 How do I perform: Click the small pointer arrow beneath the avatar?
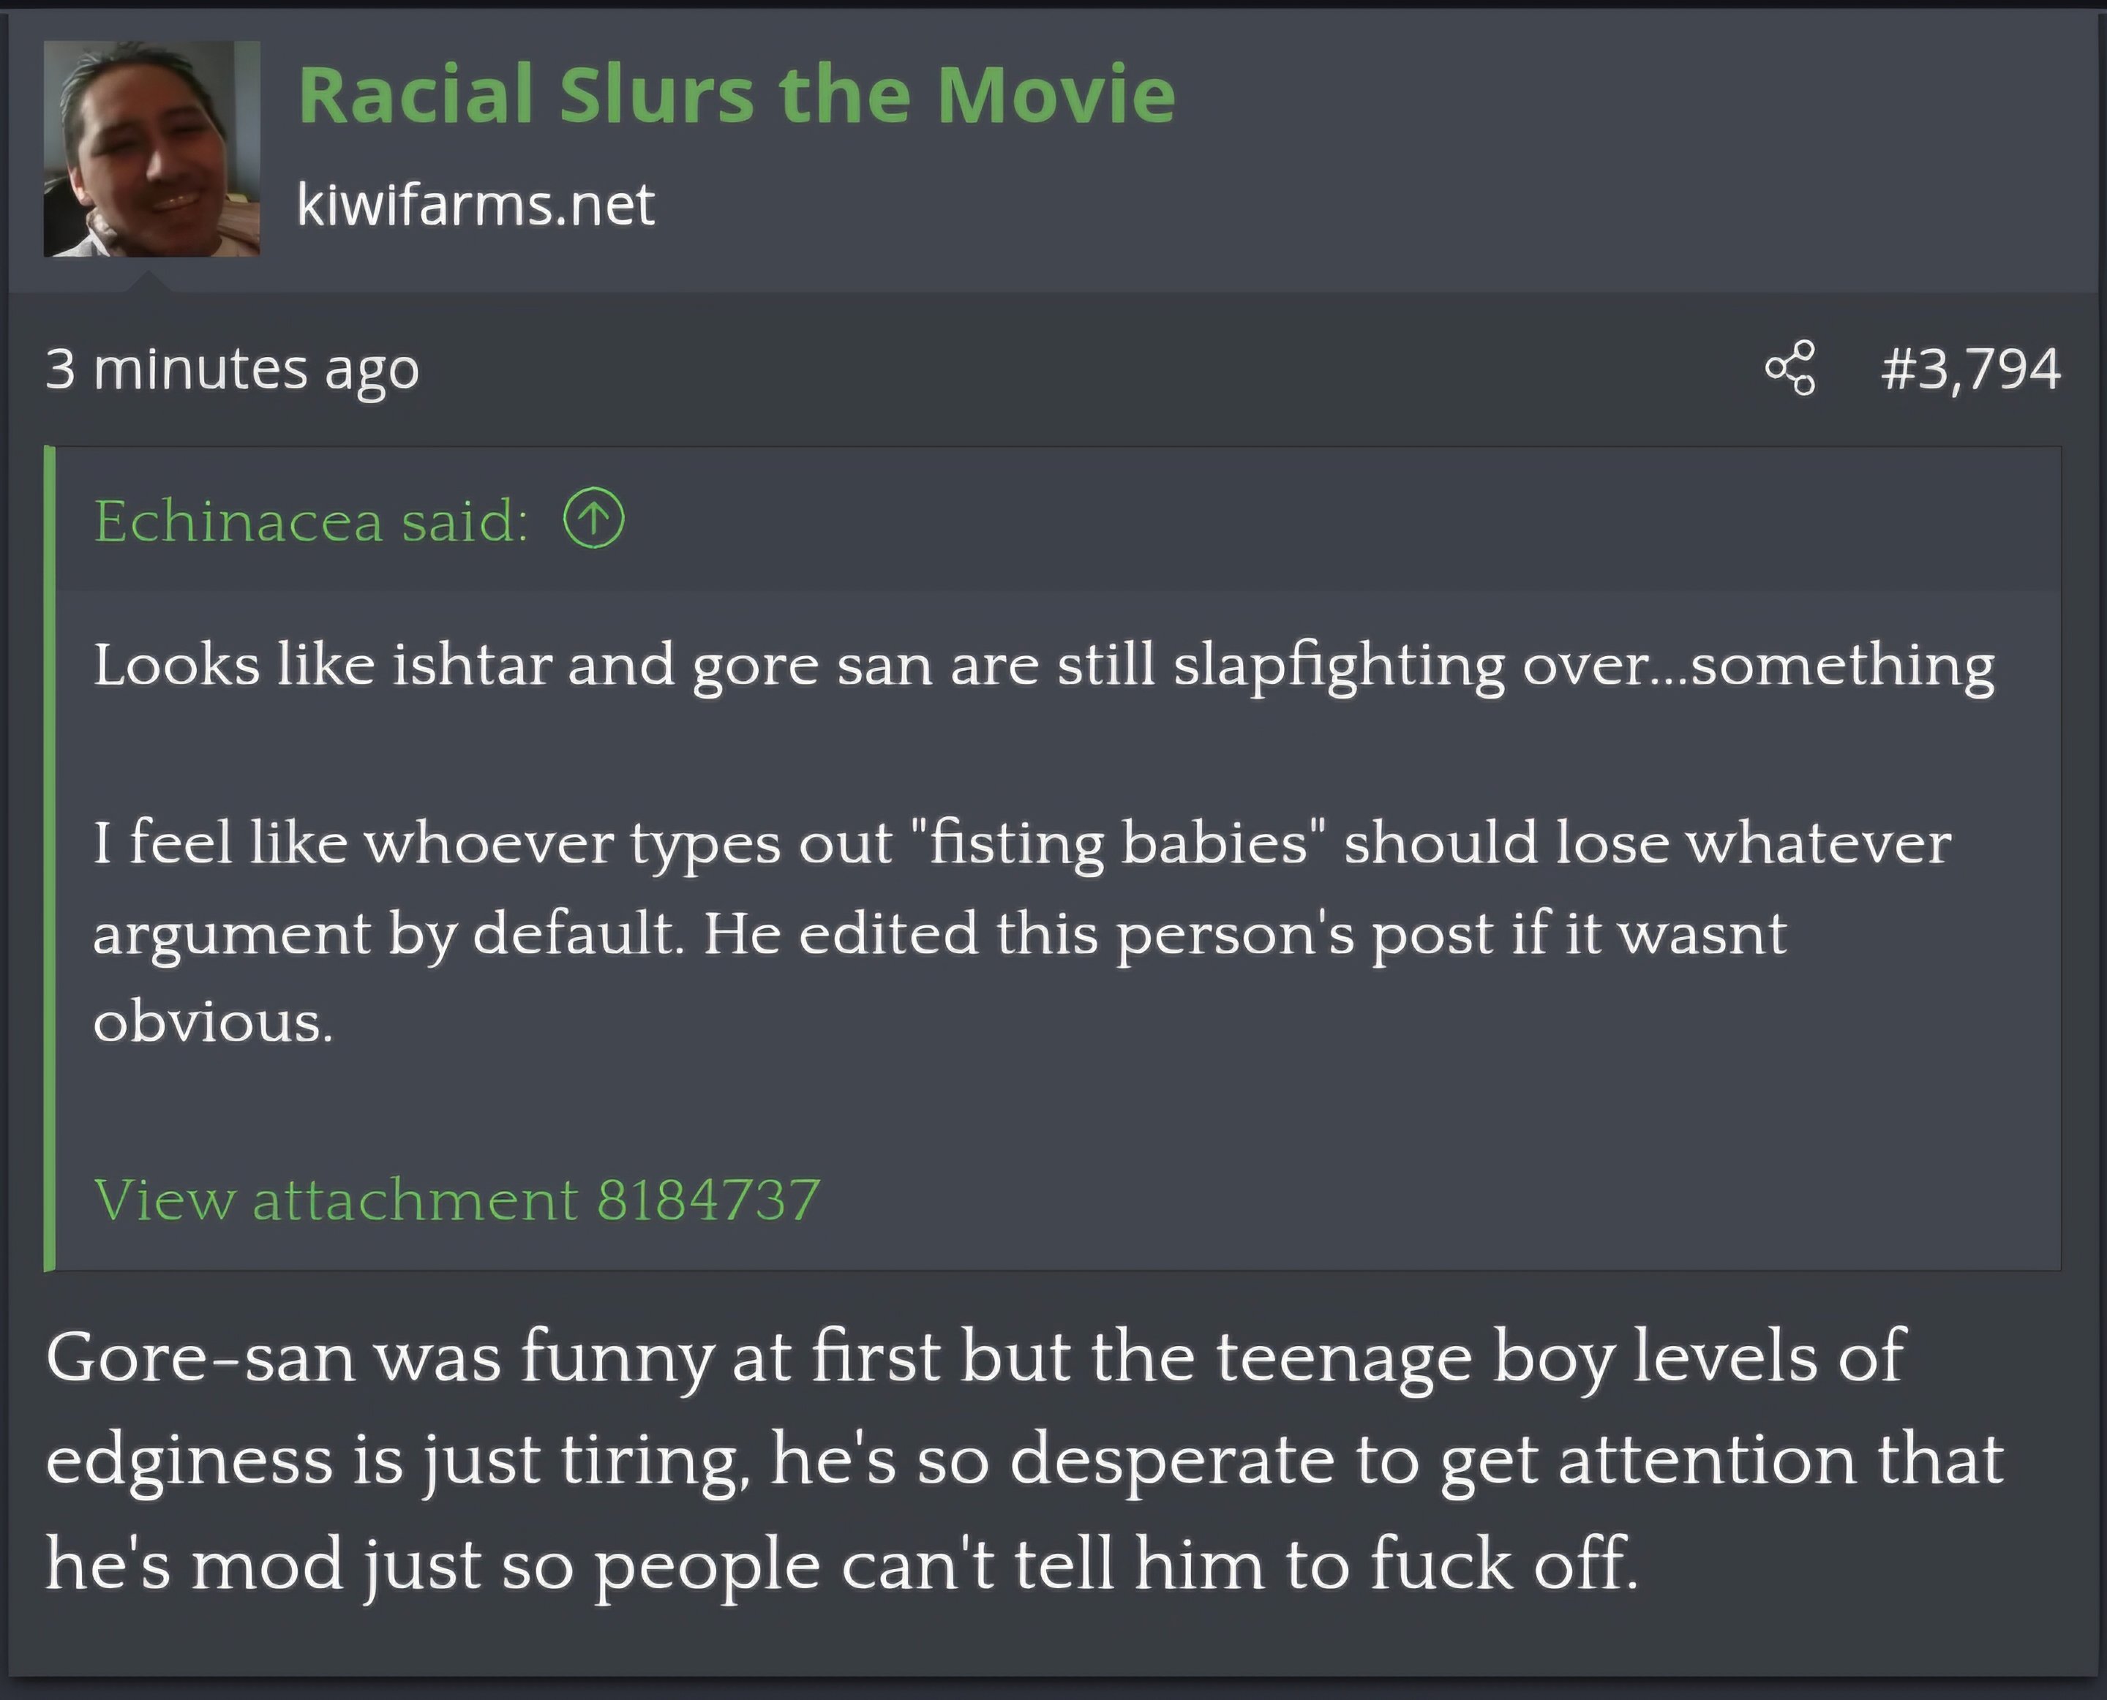pyautogui.click(x=149, y=283)
